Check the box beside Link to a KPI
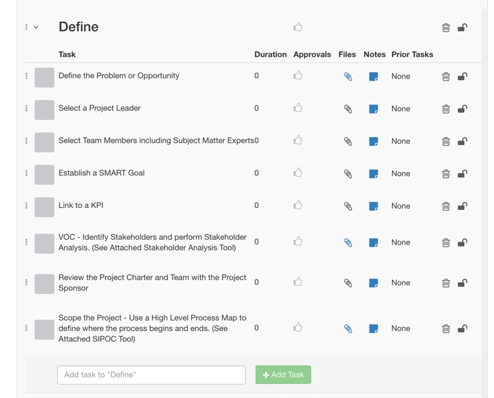The width and height of the screenshot is (494, 398). pos(44,207)
